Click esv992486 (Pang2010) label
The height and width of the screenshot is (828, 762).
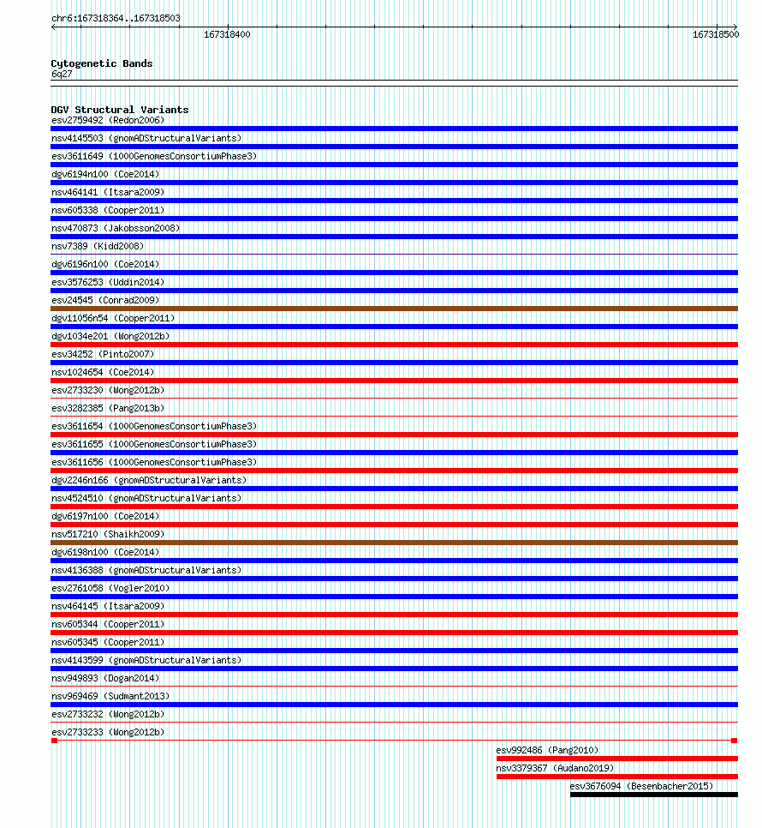[x=547, y=750]
